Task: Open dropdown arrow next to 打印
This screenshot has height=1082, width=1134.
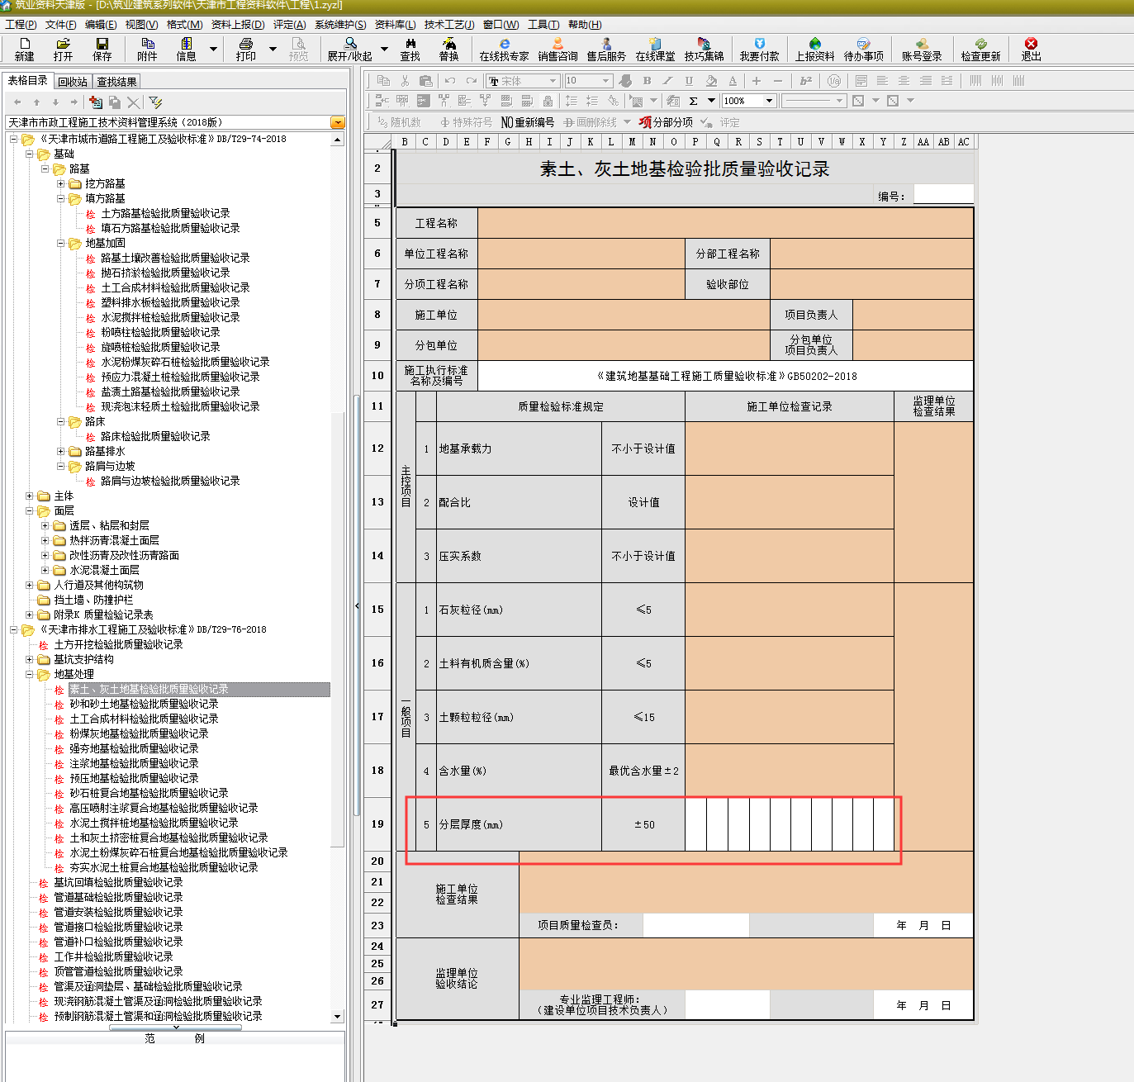Action: click(x=273, y=50)
